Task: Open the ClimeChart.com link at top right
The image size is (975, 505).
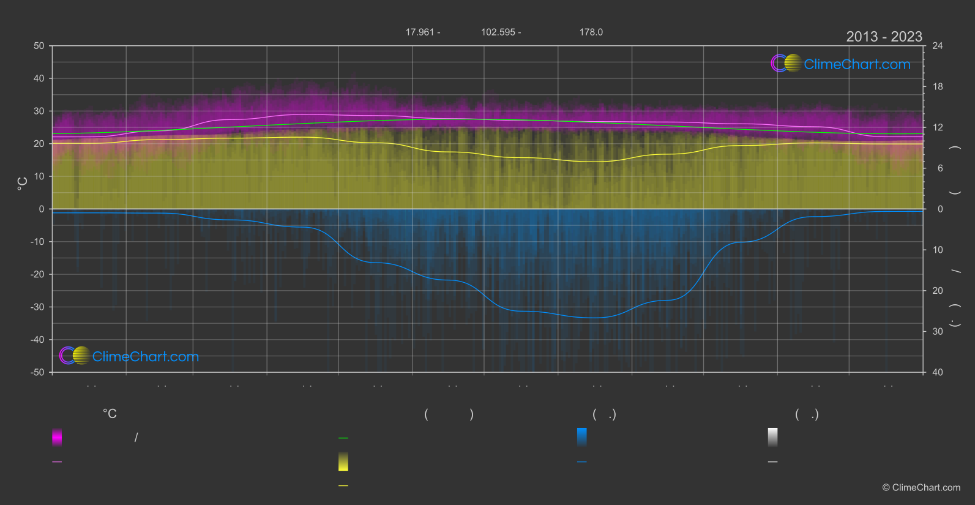Action: [x=857, y=64]
